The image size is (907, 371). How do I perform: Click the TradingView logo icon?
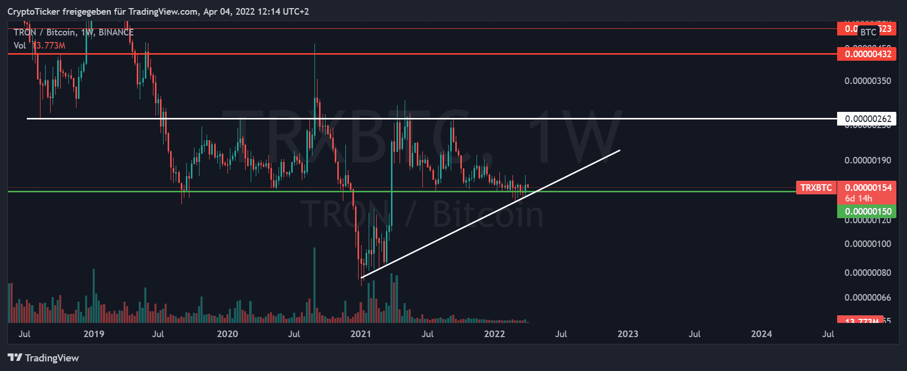[x=15, y=358]
